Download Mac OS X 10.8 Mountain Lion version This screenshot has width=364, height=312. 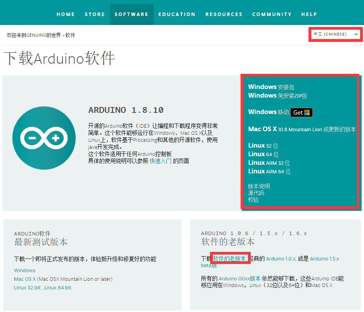pyautogui.click(x=302, y=129)
